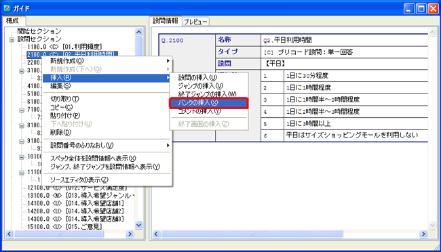This screenshot has height=252, width=441.
Task: Click answer option 1日に3時間以上
Action: point(308,123)
